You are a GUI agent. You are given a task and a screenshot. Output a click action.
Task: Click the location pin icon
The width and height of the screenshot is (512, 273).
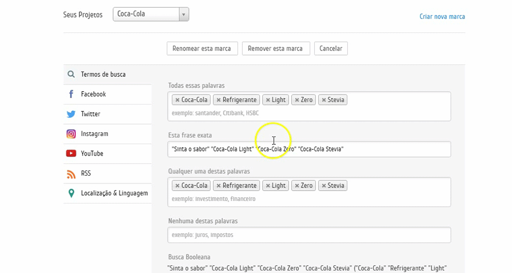tap(71, 193)
